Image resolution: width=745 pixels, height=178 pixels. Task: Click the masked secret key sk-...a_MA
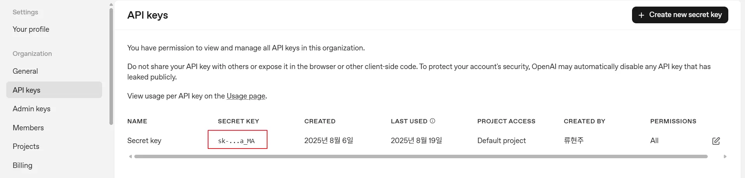236,141
